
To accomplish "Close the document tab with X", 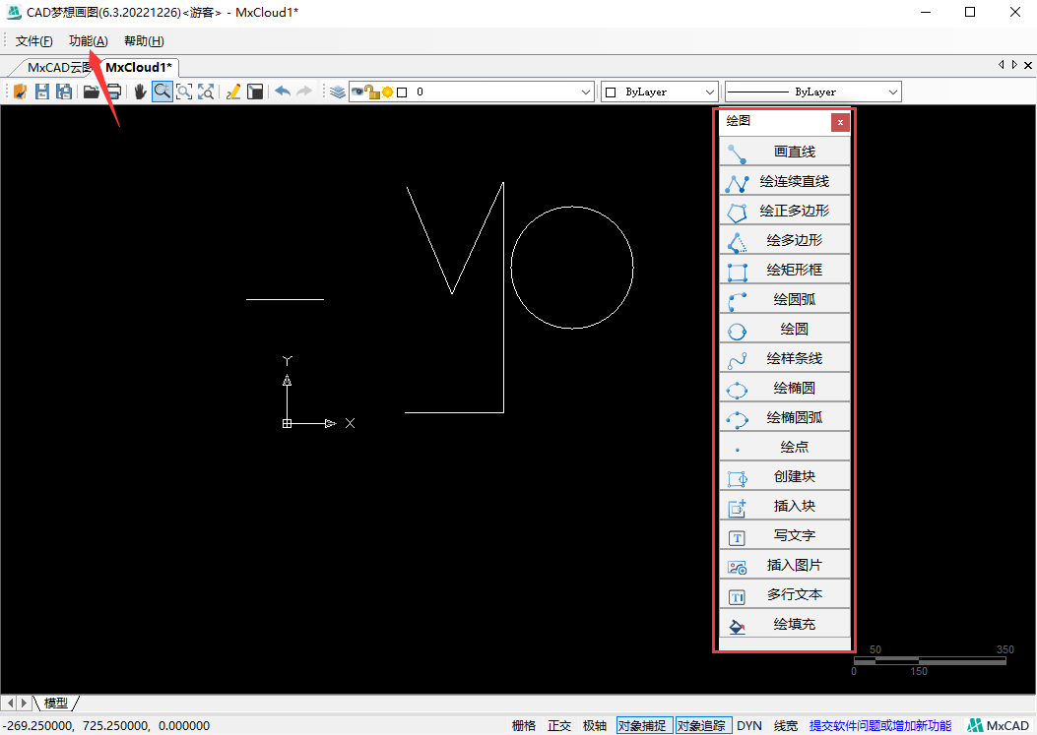I will tap(1028, 65).
